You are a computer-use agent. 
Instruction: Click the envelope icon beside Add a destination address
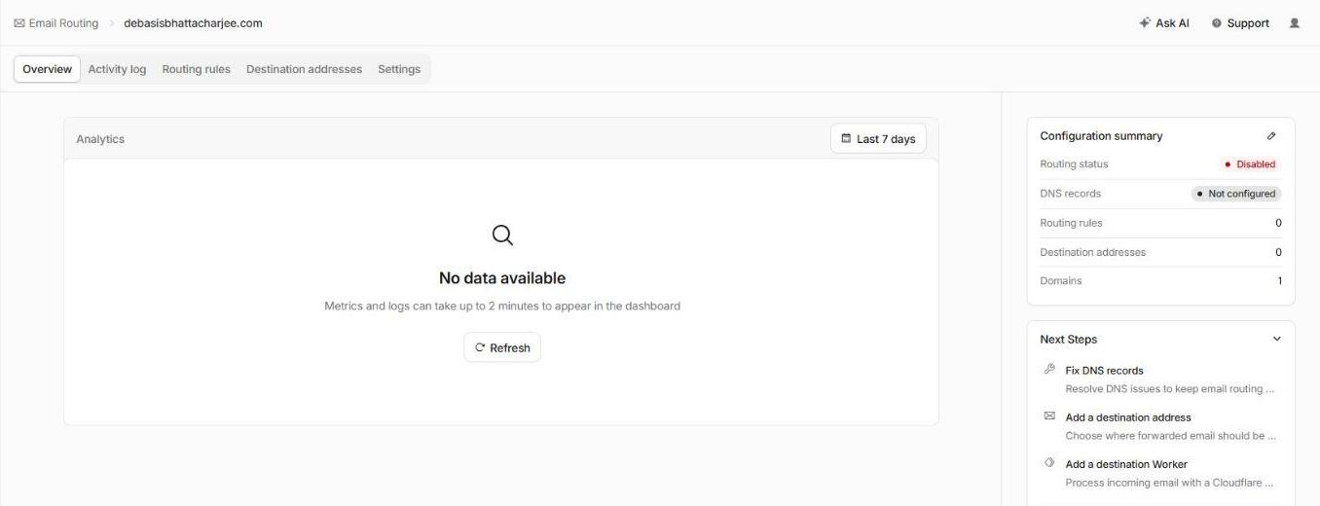pos(1049,416)
